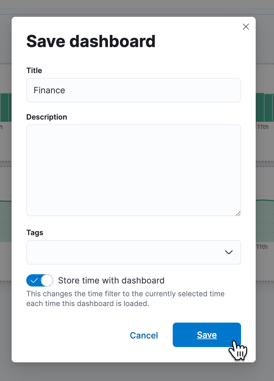Click the white knob of the toggle switch
Viewport: 274px width, 381px height.
click(47, 280)
